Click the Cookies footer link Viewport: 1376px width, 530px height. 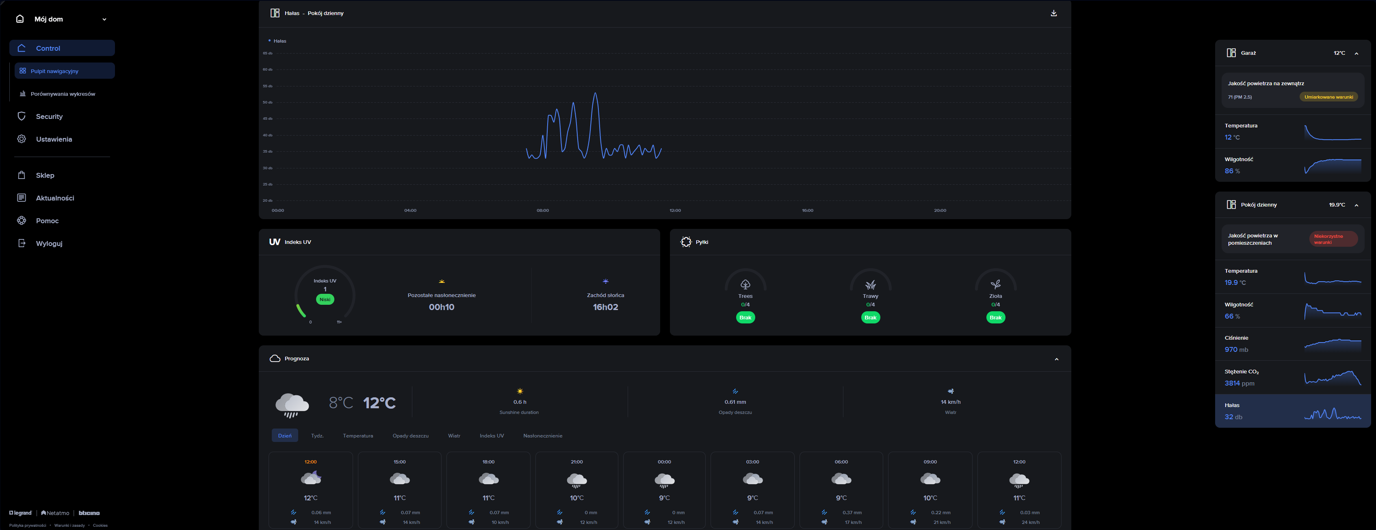pyautogui.click(x=100, y=525)
